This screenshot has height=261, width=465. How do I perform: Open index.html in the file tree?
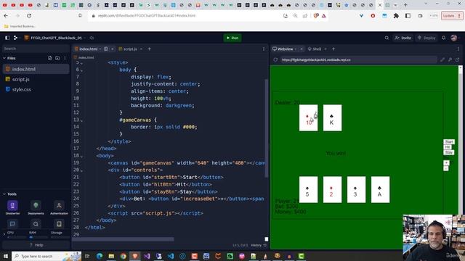[36, 69]
